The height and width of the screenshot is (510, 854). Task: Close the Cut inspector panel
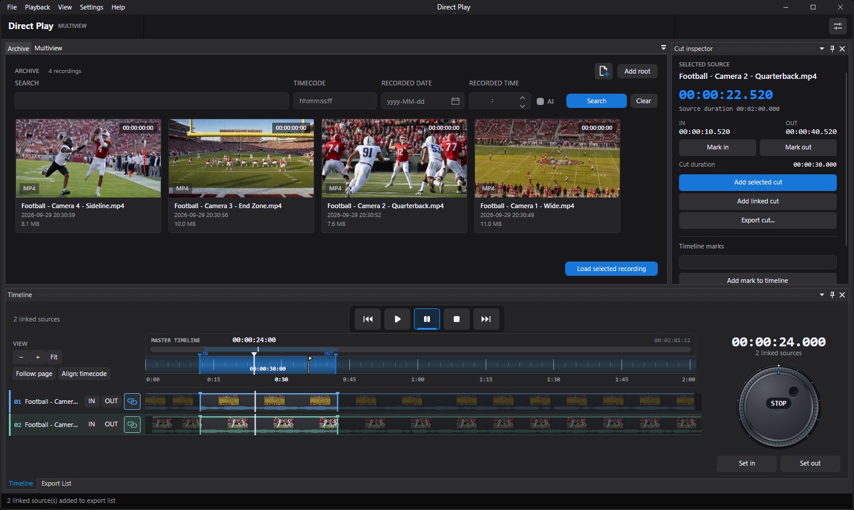[x=842, y=49]
